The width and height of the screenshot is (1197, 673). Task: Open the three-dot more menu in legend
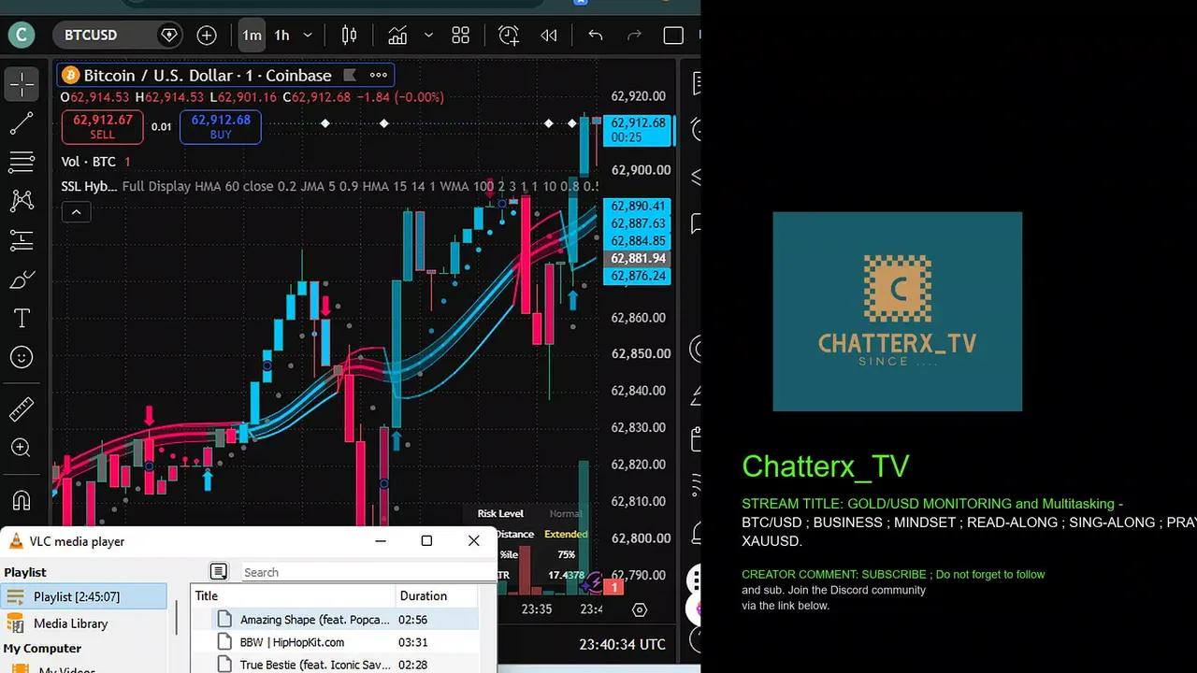pos(379,76)
